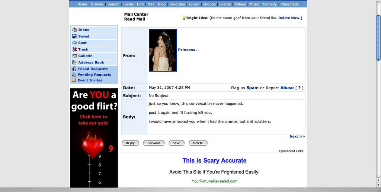Open Classifieds in top navigation

(x=289, y=4)
